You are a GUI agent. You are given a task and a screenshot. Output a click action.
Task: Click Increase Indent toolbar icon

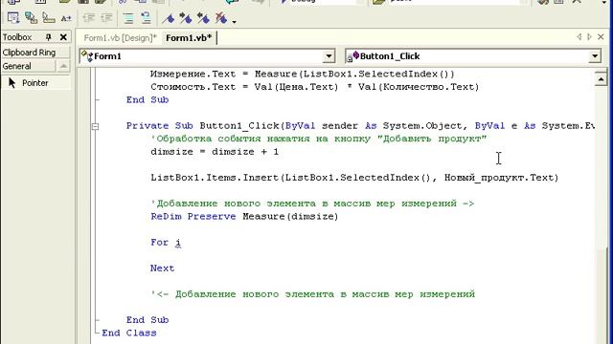106,18
